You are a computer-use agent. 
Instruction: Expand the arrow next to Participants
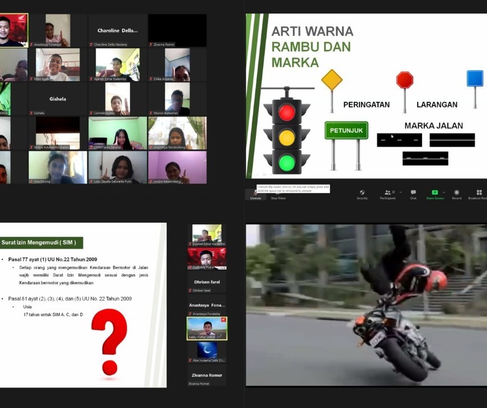[x=400, y=193]
